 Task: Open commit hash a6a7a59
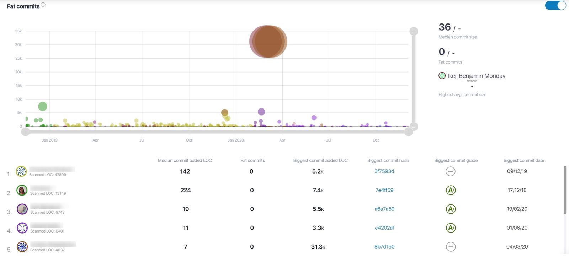384,209
